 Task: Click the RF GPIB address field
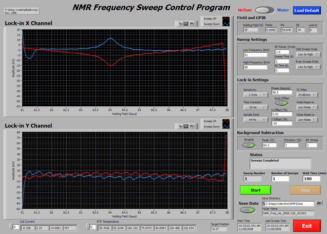tap(301, 30)
